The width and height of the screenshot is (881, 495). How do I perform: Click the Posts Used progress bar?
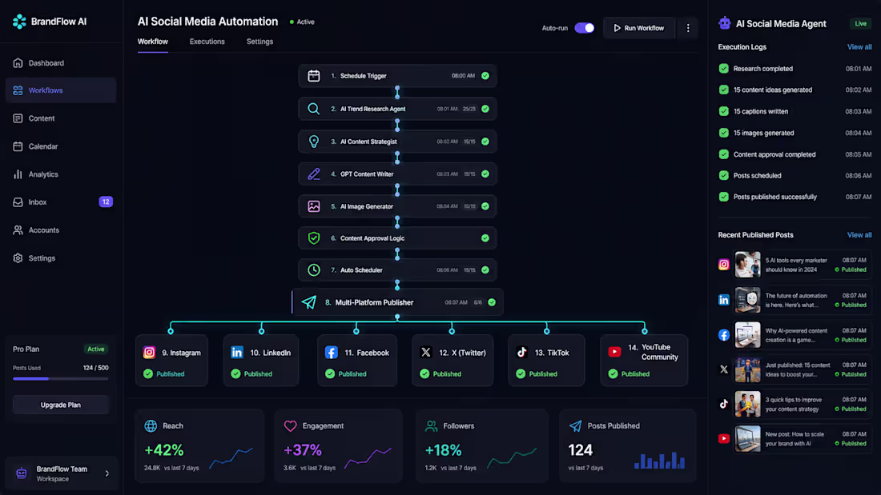(61, 379)
